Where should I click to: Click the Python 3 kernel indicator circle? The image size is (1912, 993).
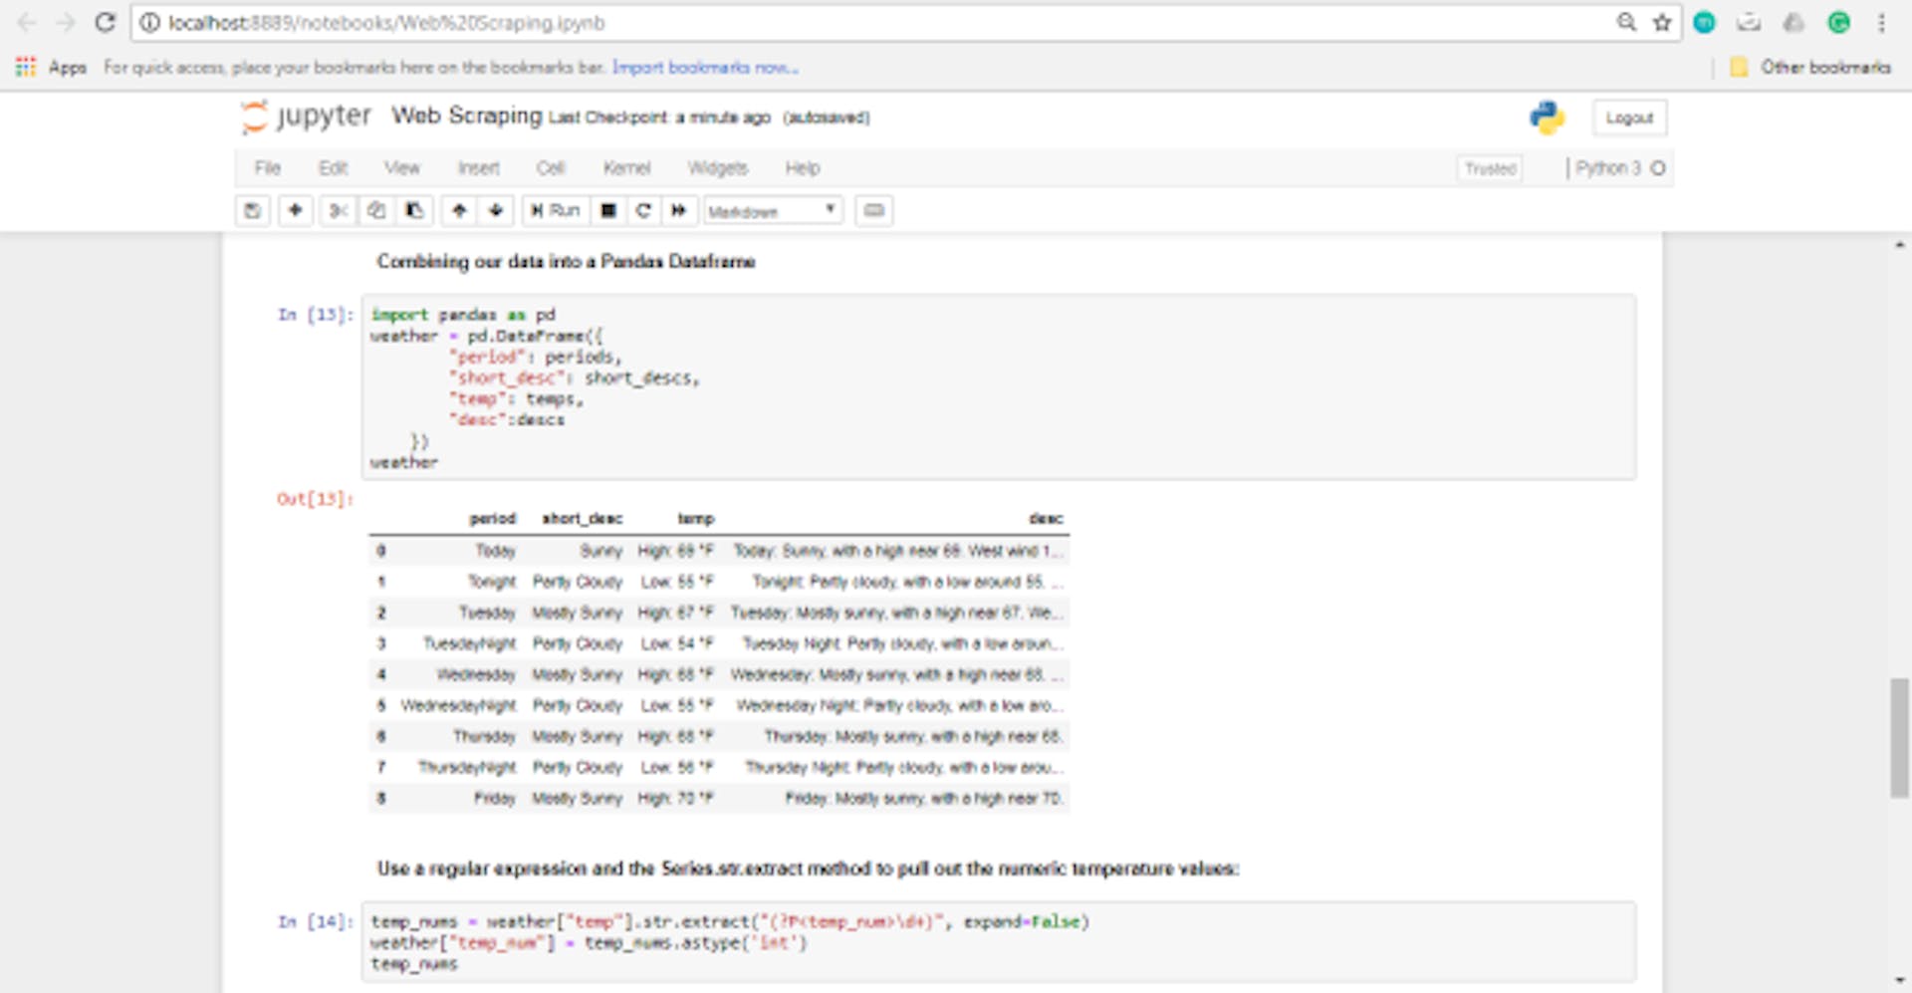tap(1658, 168)
